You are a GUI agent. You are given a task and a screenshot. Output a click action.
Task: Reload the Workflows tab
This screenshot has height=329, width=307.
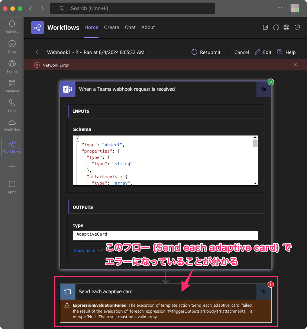pyautogui.click(x=276, y=28)
